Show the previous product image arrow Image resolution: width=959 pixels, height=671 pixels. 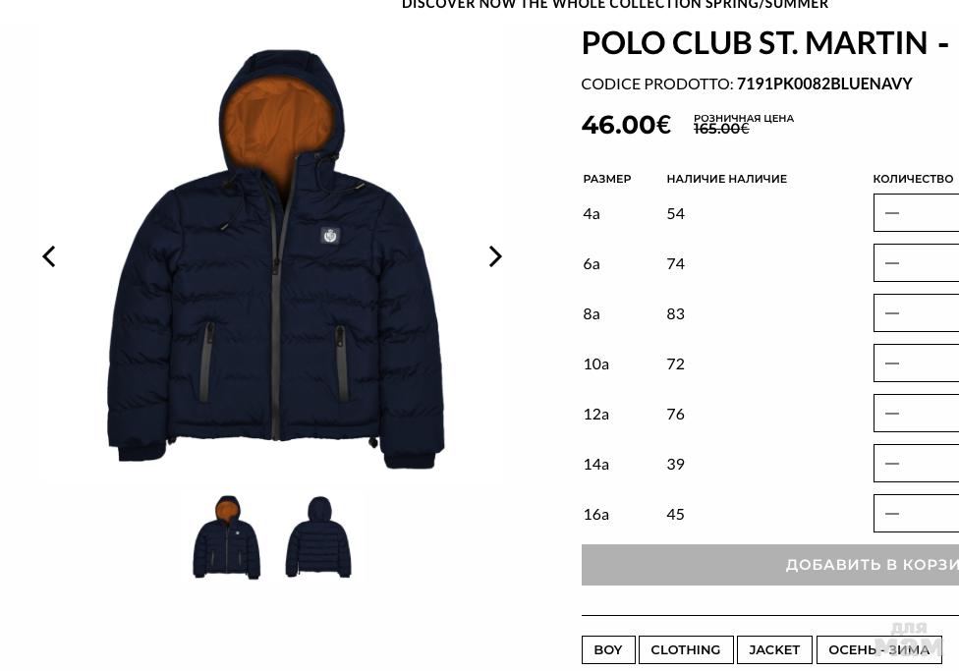coord(49,256)
